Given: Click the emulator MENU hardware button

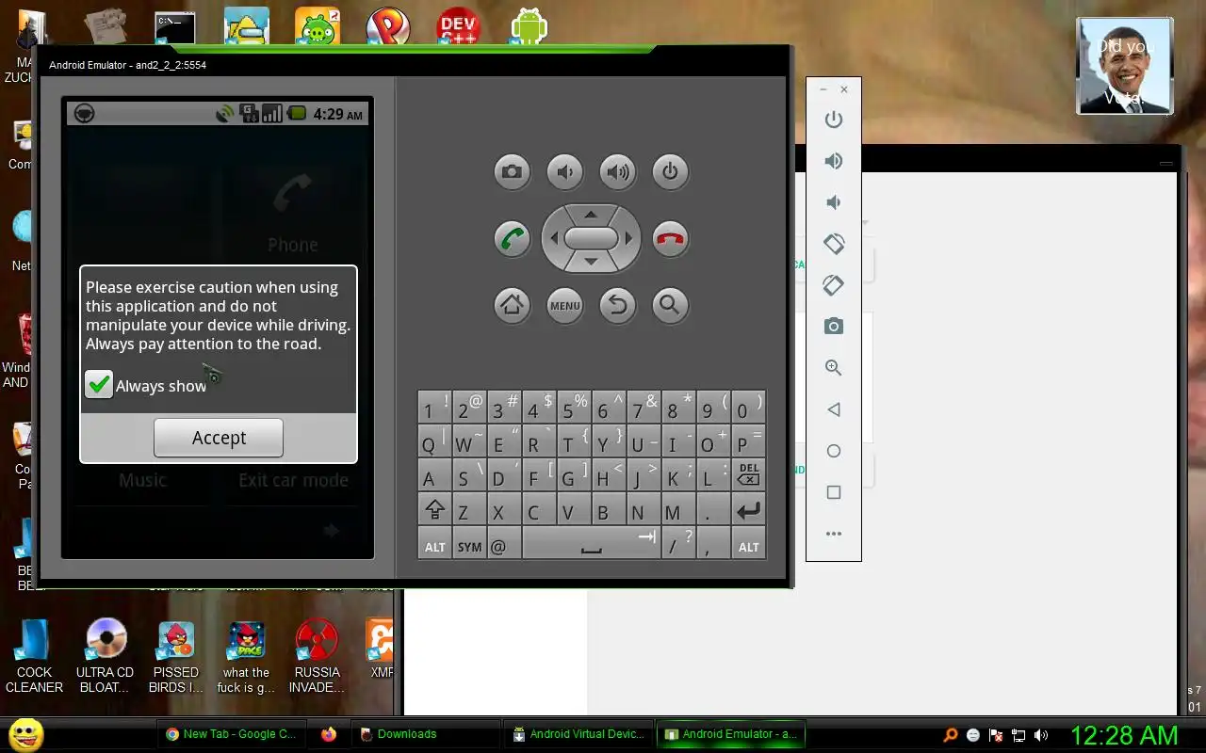Looking at the screenshot, I should pos(564,305).
